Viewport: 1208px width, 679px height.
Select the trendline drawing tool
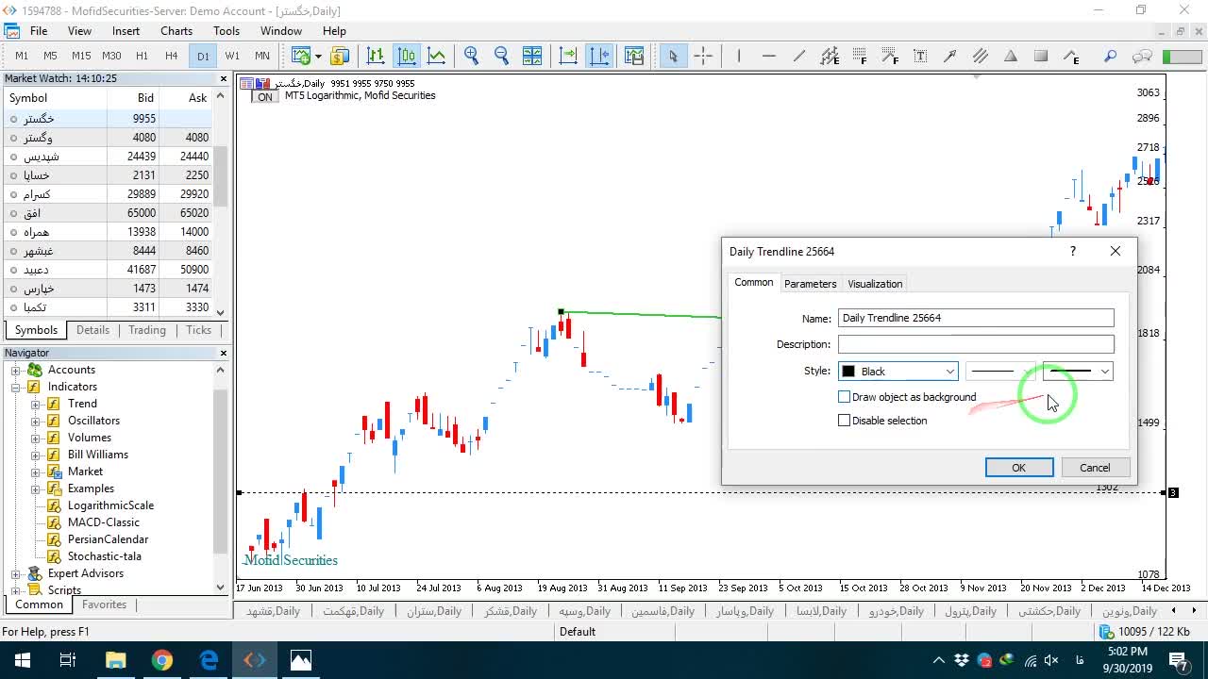pos(799,56)
